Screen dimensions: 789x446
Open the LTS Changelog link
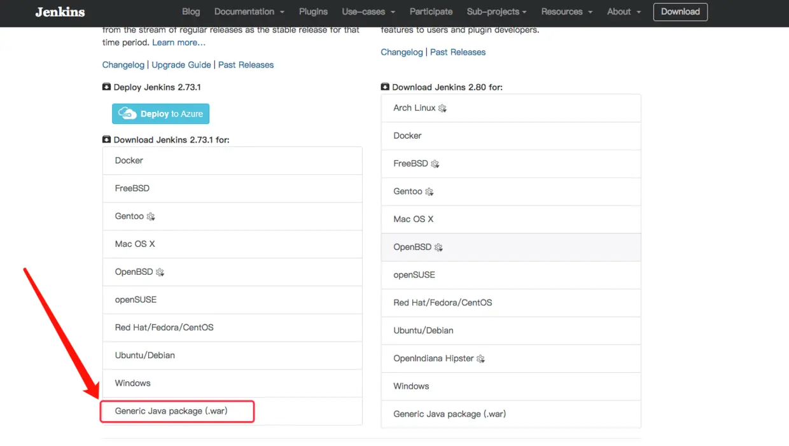(123, 65)
